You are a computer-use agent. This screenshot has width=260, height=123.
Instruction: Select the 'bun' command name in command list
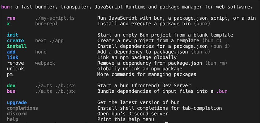[x=11, y=91]
